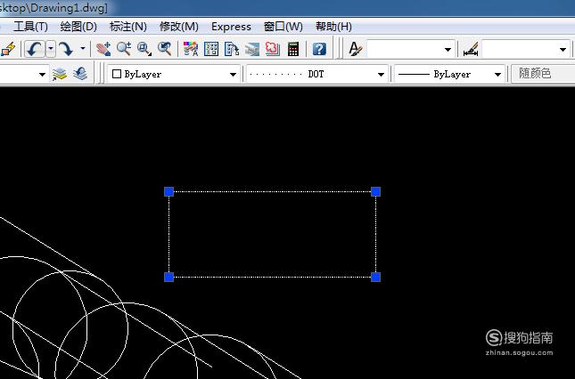The width and height of the screenshot is (575, 379).
Task: Select the rectangle's bottom-left blue grip
Action: point(168,277)
